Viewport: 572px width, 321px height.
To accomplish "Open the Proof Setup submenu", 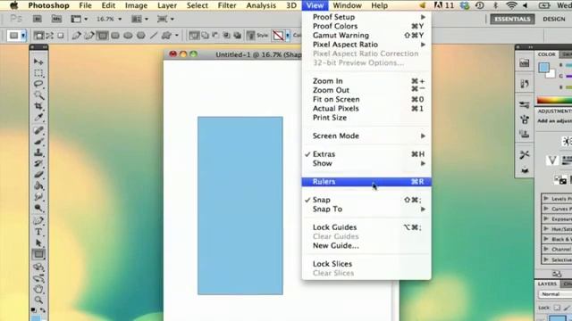I will click(366, 17).
